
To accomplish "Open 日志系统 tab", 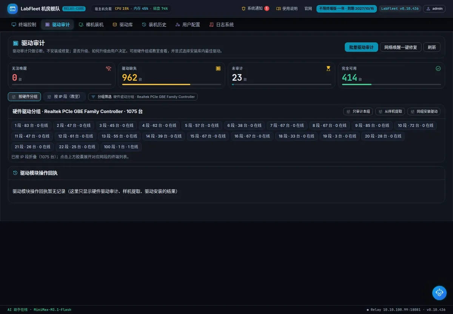I will [x=222, y=25].
